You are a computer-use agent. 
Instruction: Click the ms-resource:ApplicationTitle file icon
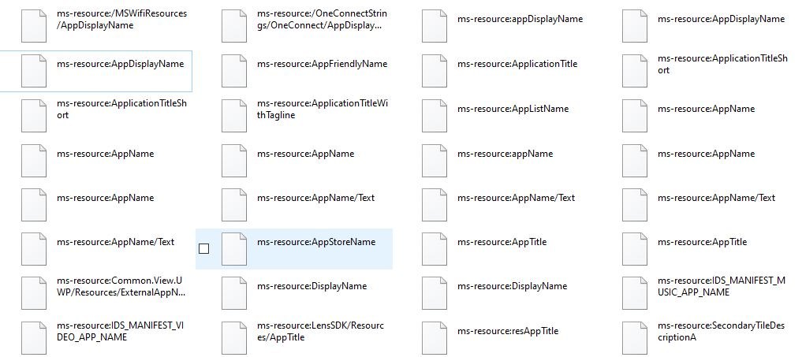coord(435,71)
